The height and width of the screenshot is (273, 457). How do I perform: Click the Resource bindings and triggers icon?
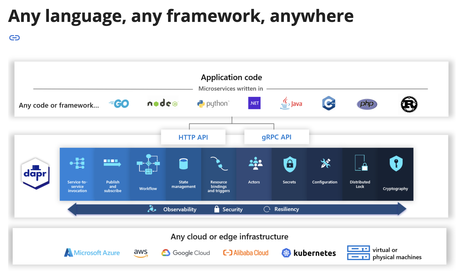click(219, 163)
